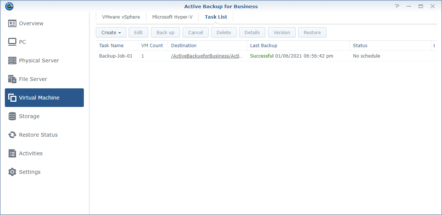
Task: Expand the Create dropdown button
Action: coord(111,32)
